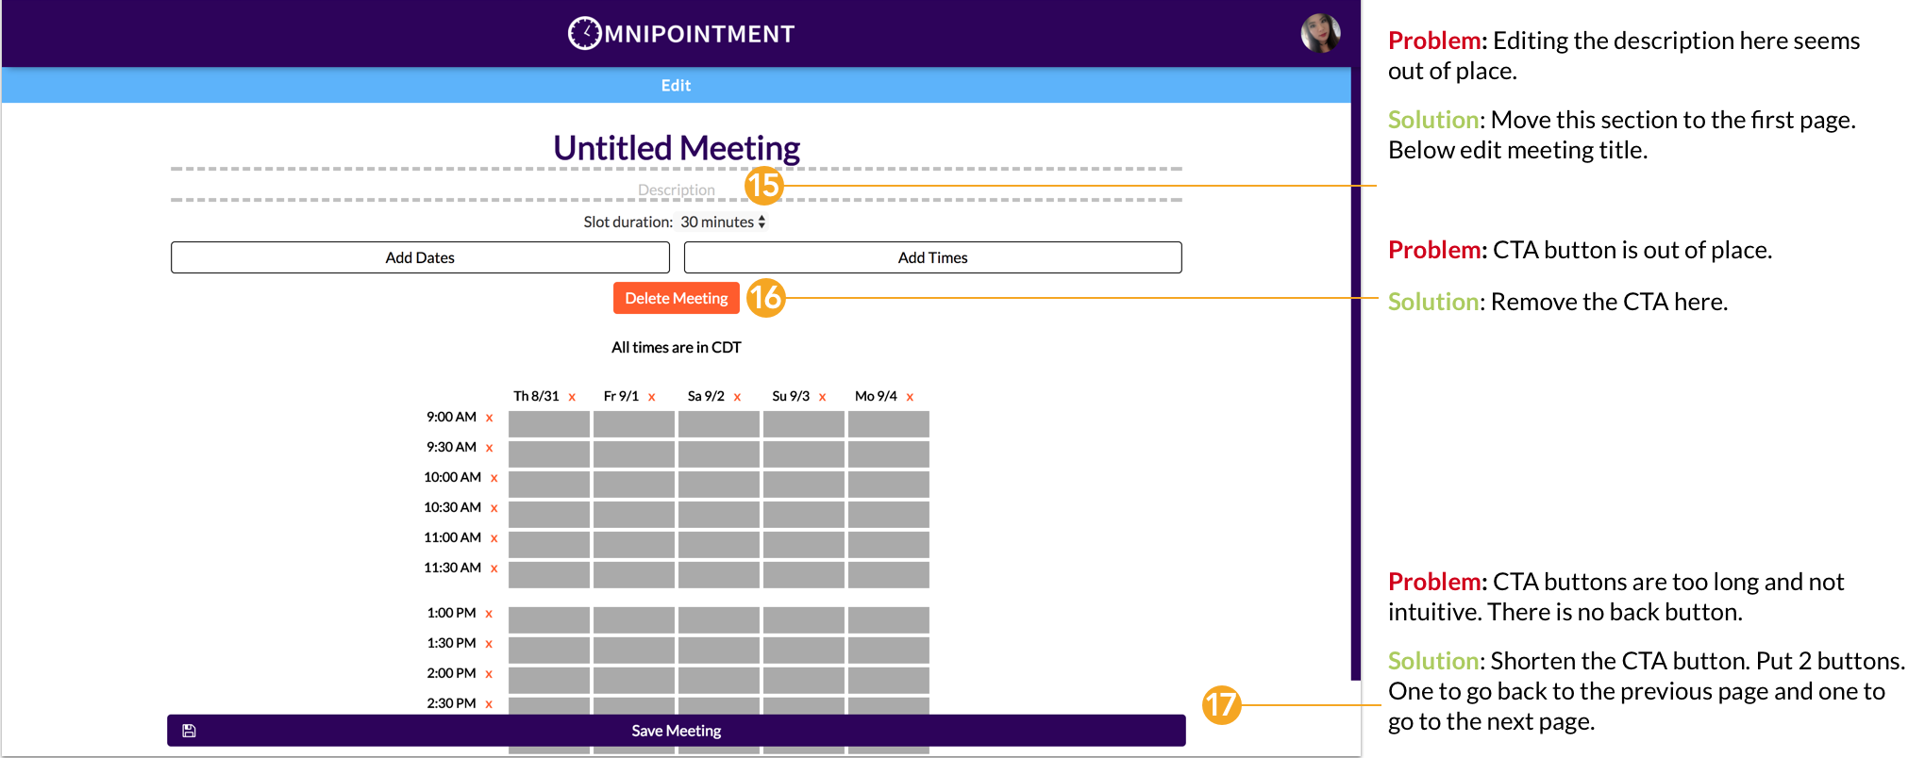Click the '2:00 PM' row label
1925x758 pixels.
point(451,673)
